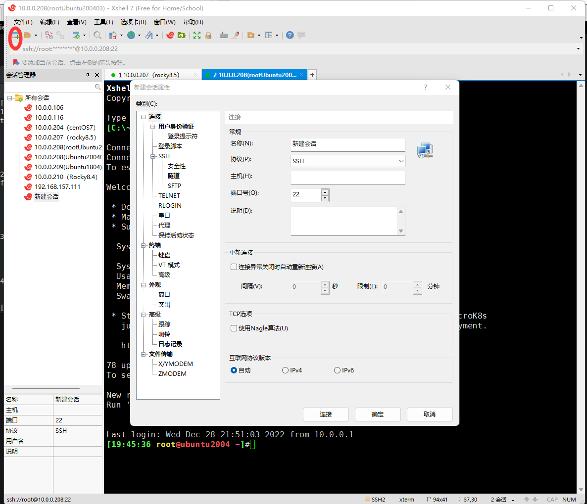Screen dimensions: 587x504
Task: Click the Font 'A' toolbar icon
Action: click(x=149, y=36)
